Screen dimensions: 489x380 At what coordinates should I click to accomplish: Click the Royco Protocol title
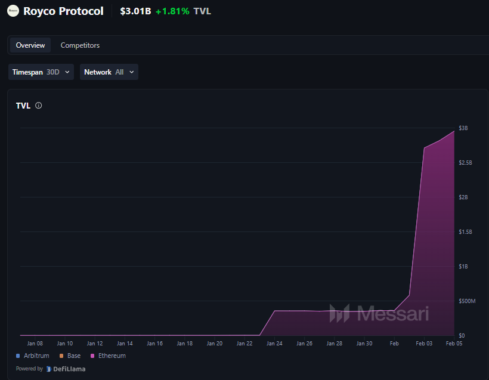click(x=63, y=11)
